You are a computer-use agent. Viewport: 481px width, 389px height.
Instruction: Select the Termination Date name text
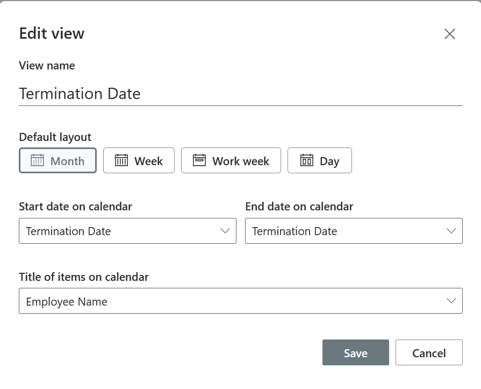80,94
